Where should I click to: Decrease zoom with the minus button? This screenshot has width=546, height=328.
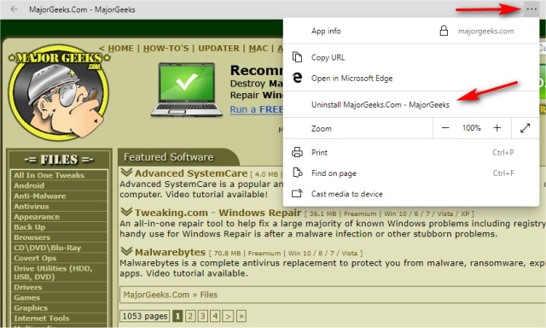coord(445,128)
